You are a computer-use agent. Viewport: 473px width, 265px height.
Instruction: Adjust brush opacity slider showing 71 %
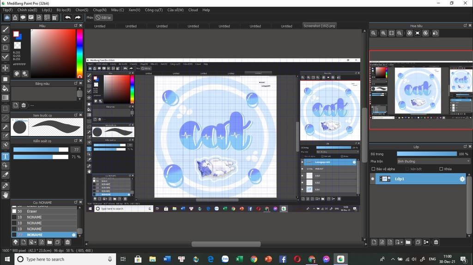click(x=41, y=157)
